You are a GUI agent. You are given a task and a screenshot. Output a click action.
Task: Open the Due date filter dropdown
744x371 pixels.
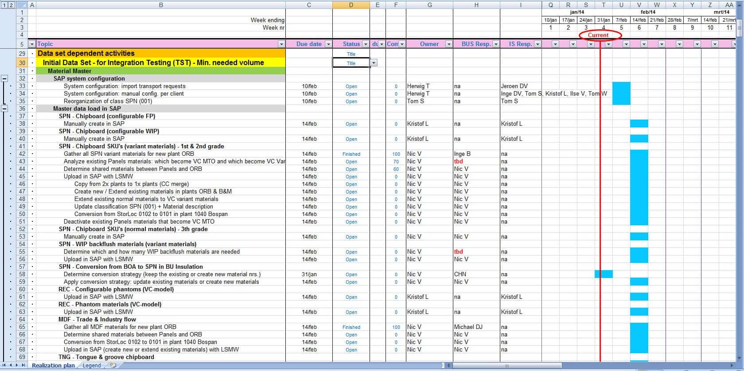(x=328, y=44)
